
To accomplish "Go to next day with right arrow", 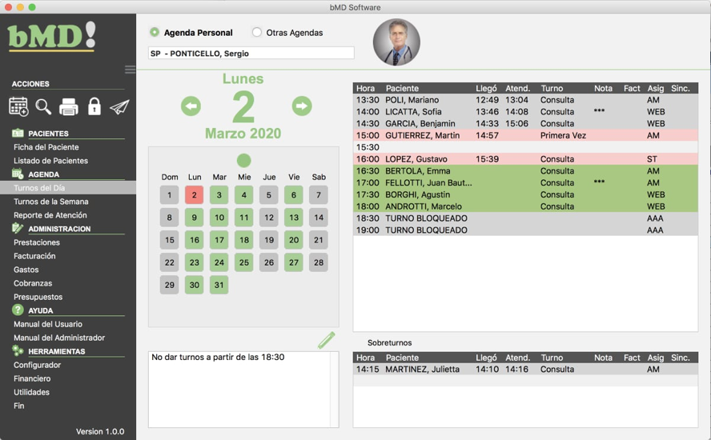I will point(302,106).
